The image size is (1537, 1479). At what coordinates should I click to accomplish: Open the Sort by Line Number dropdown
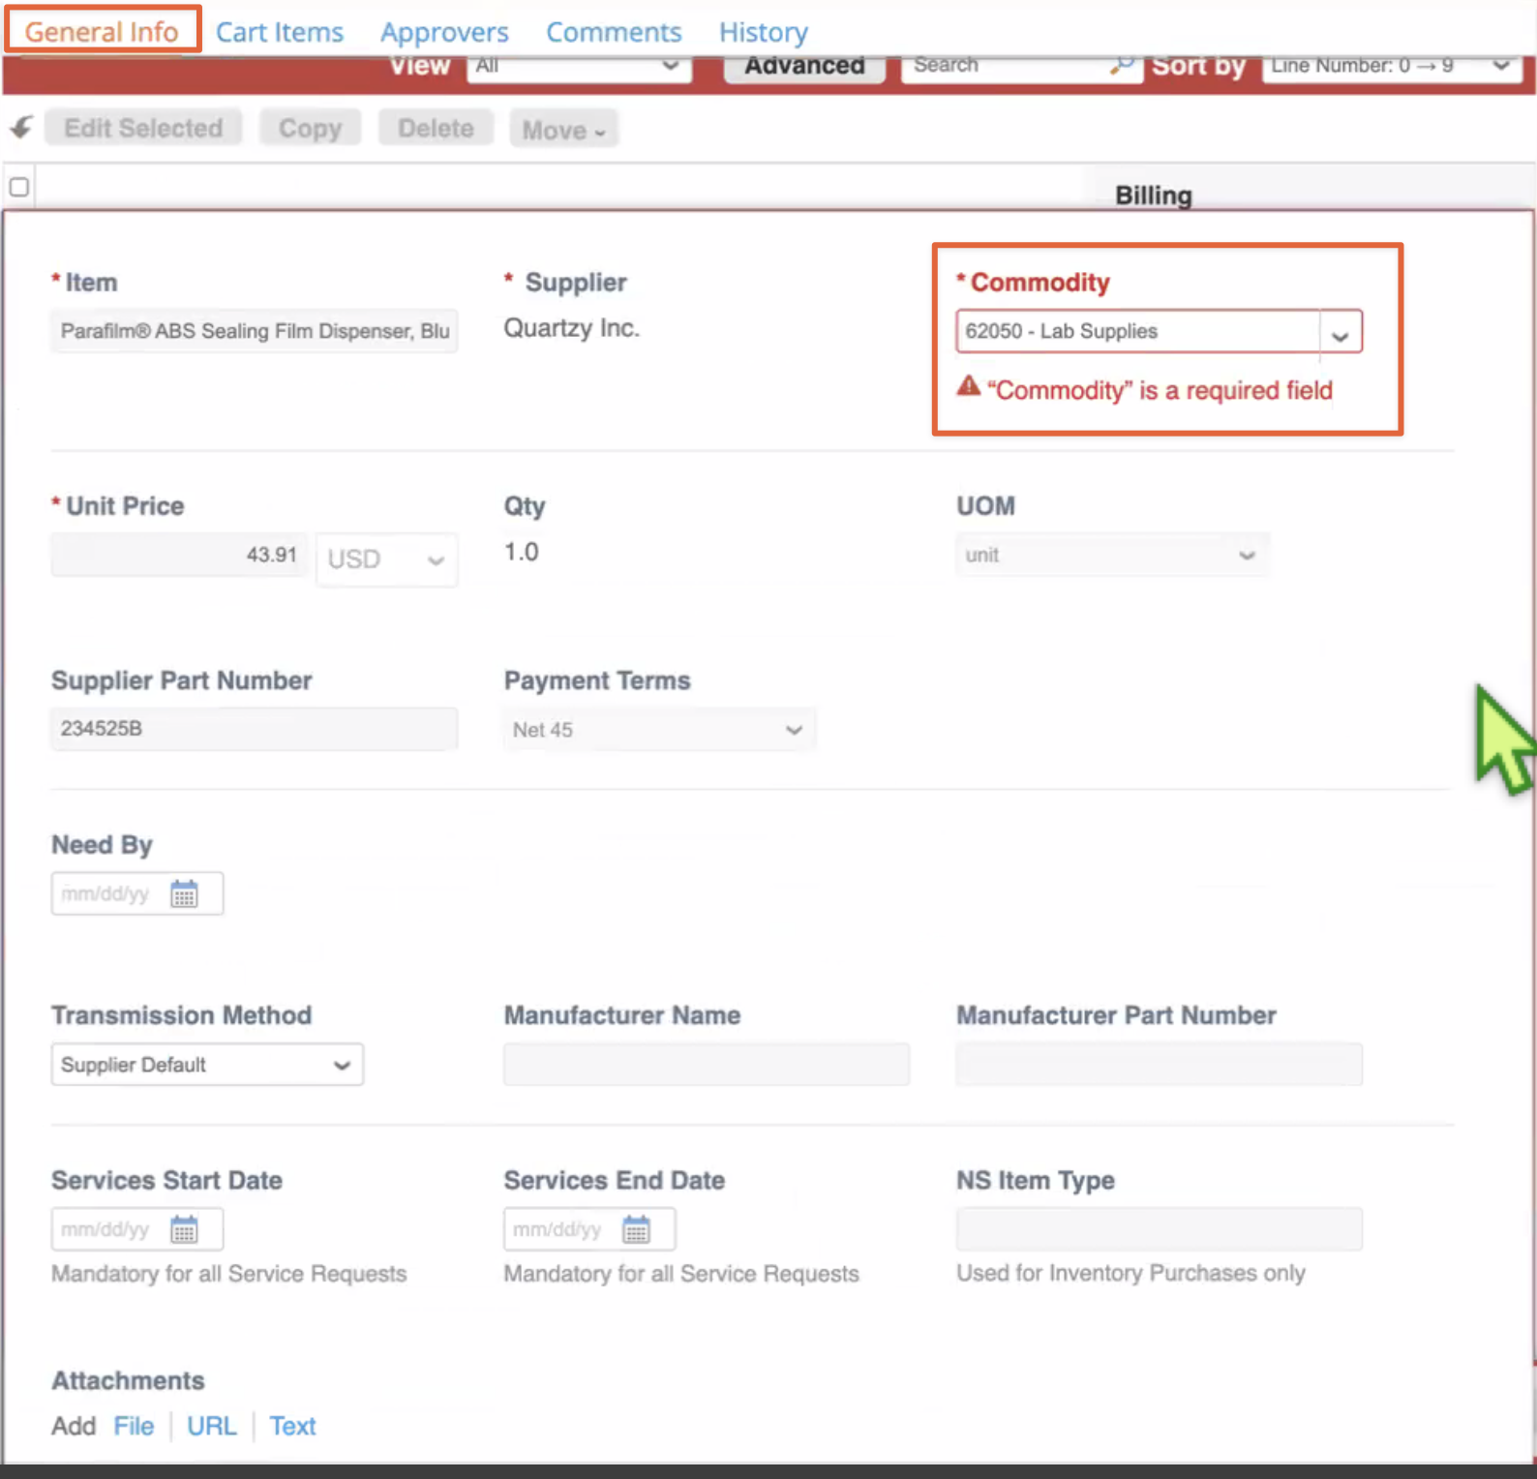click(1392, 67)
